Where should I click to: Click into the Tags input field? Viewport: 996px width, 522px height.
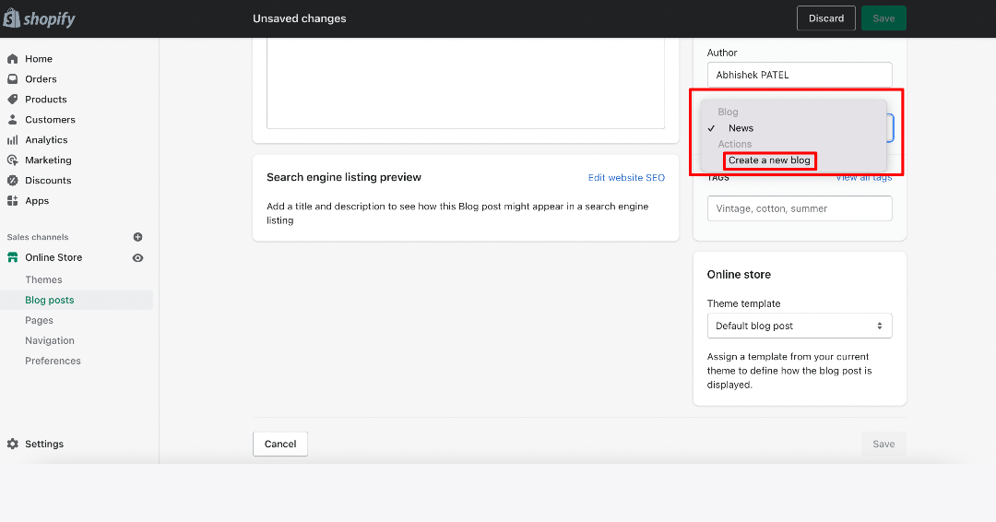pos(799,208)
